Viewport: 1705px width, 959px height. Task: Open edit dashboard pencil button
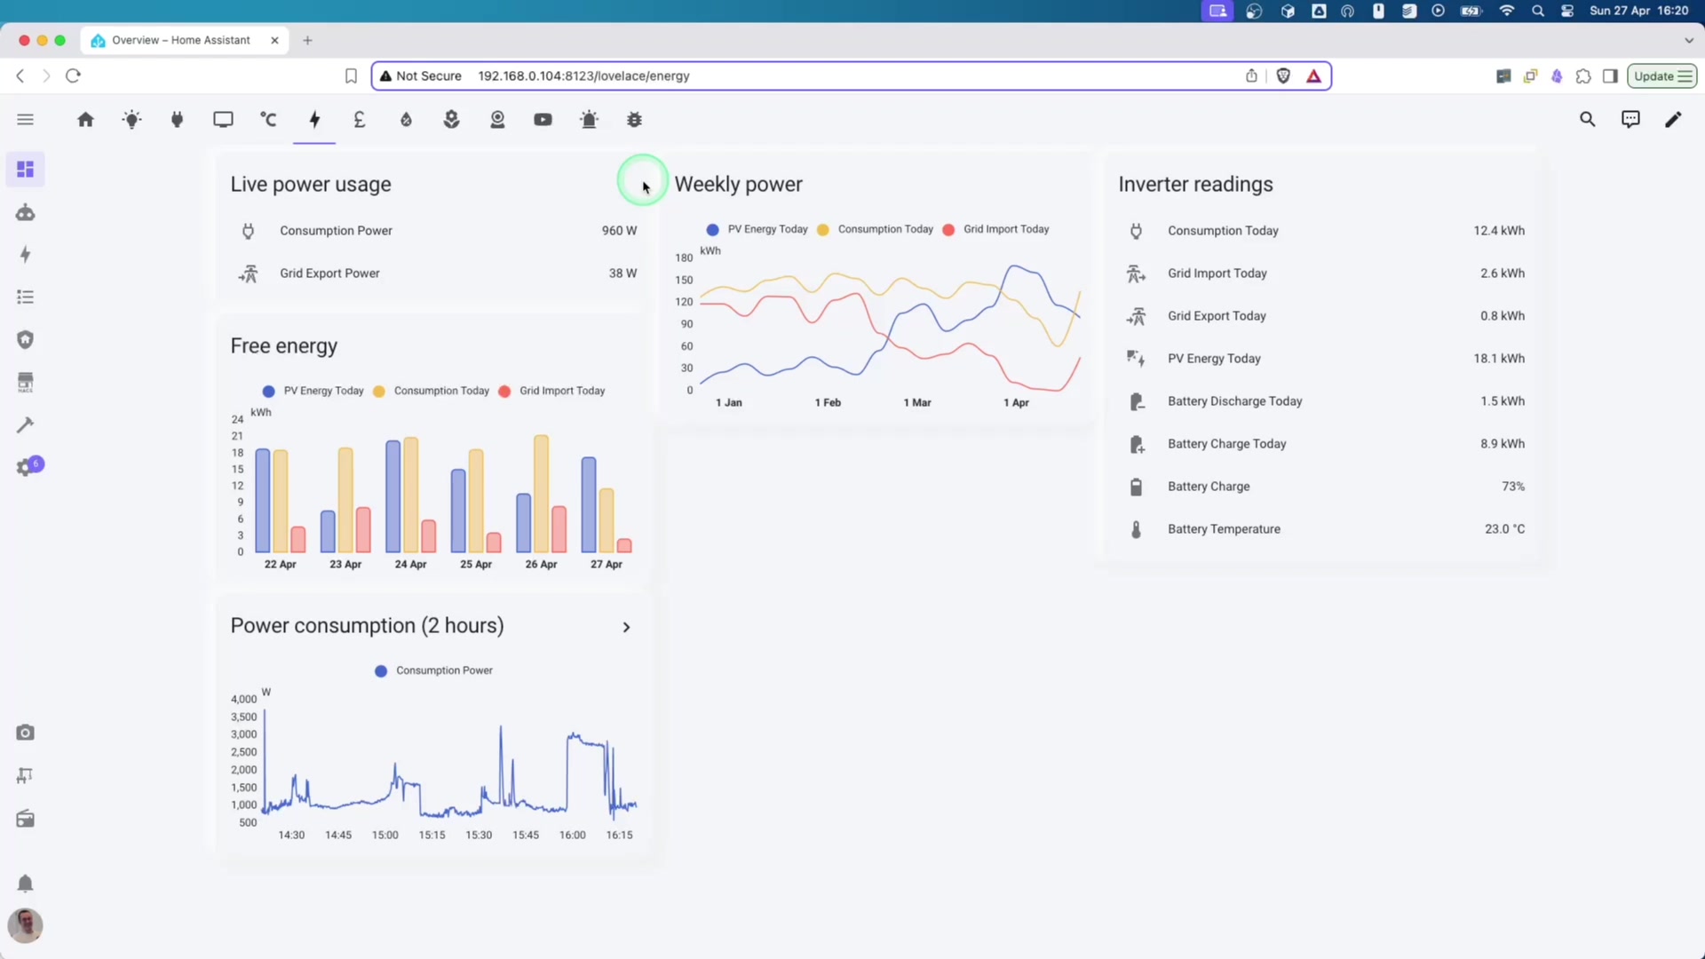click(1674, 119)
